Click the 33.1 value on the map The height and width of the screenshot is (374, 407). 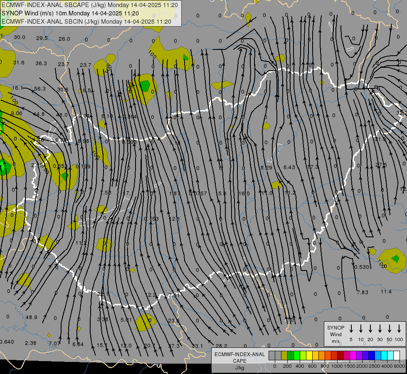click(197, 346)
